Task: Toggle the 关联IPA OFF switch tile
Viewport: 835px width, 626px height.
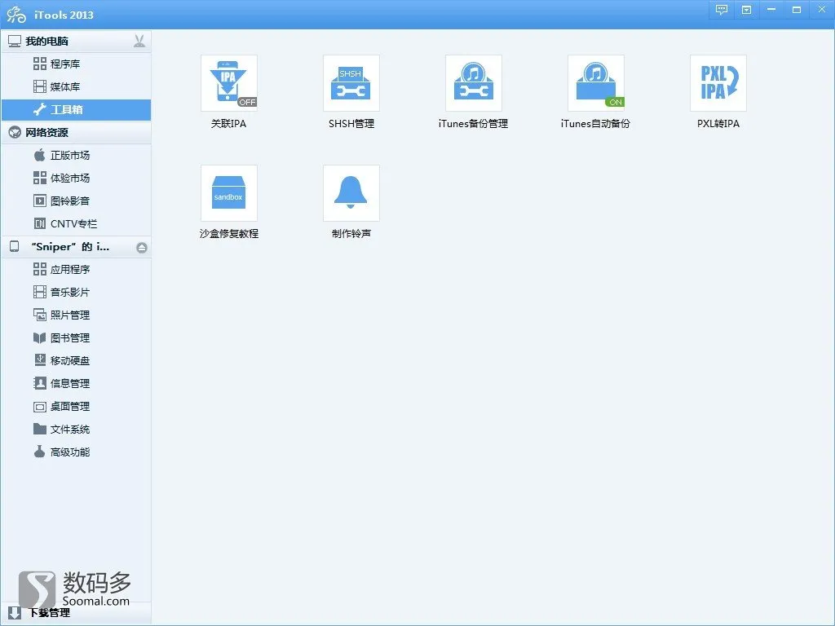Action: [229, 83]
